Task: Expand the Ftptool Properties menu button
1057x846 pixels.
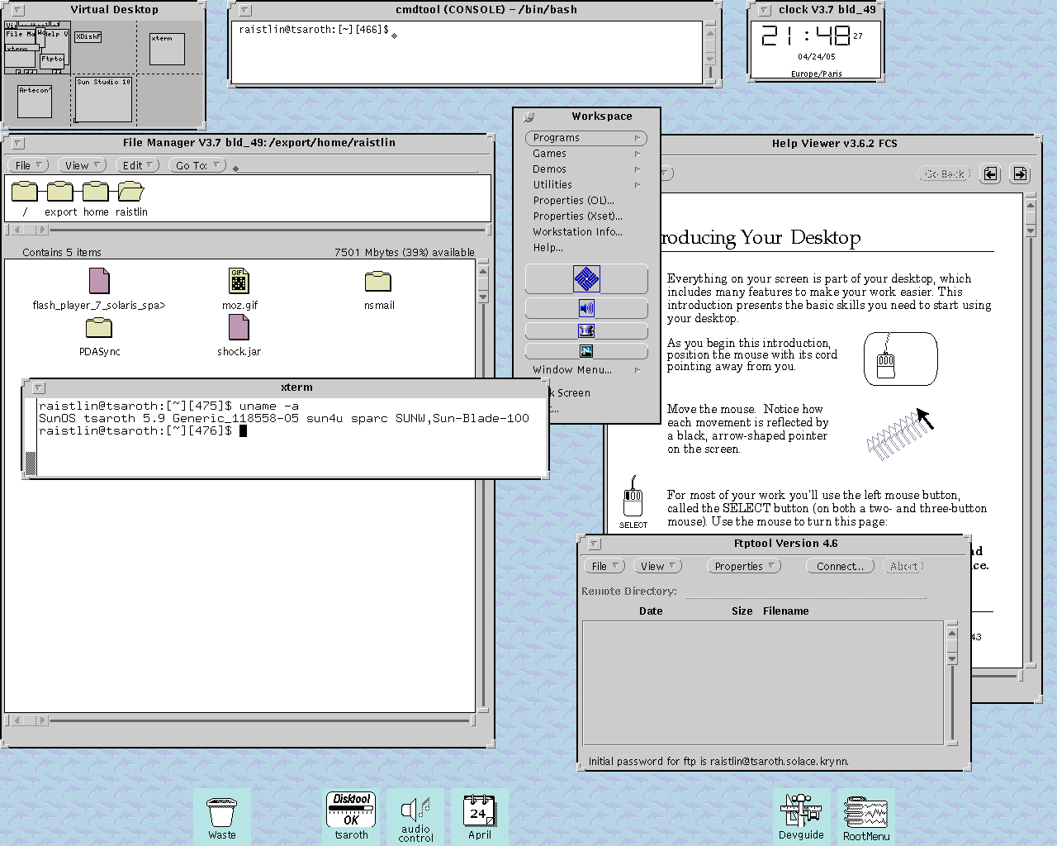Action: [x=744, y=567]
